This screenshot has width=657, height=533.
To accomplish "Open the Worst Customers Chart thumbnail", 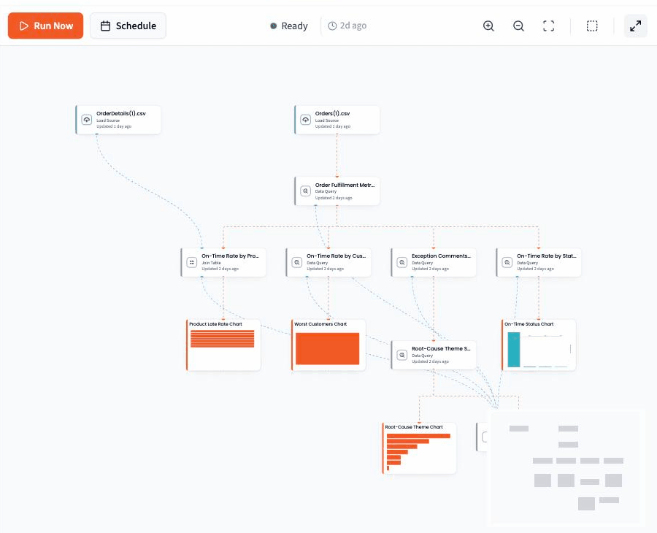I will [328, 345].
